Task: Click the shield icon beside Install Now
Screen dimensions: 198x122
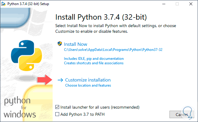Action: click(60, 44)
